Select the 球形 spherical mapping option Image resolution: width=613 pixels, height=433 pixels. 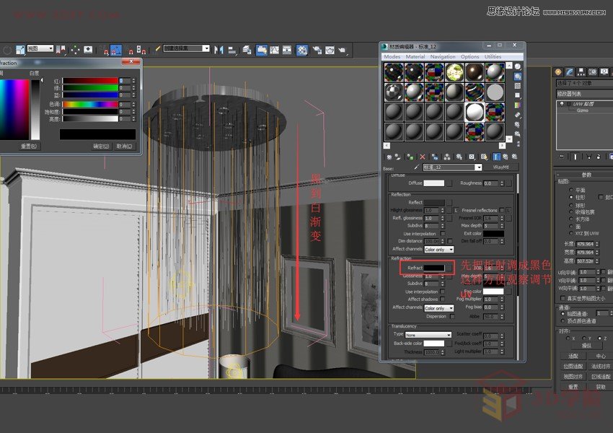[571, 205]
